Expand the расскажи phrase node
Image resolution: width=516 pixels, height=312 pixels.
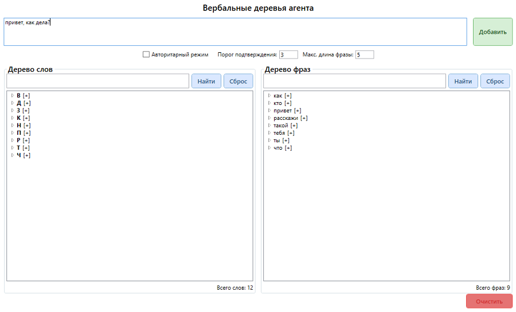269,118
